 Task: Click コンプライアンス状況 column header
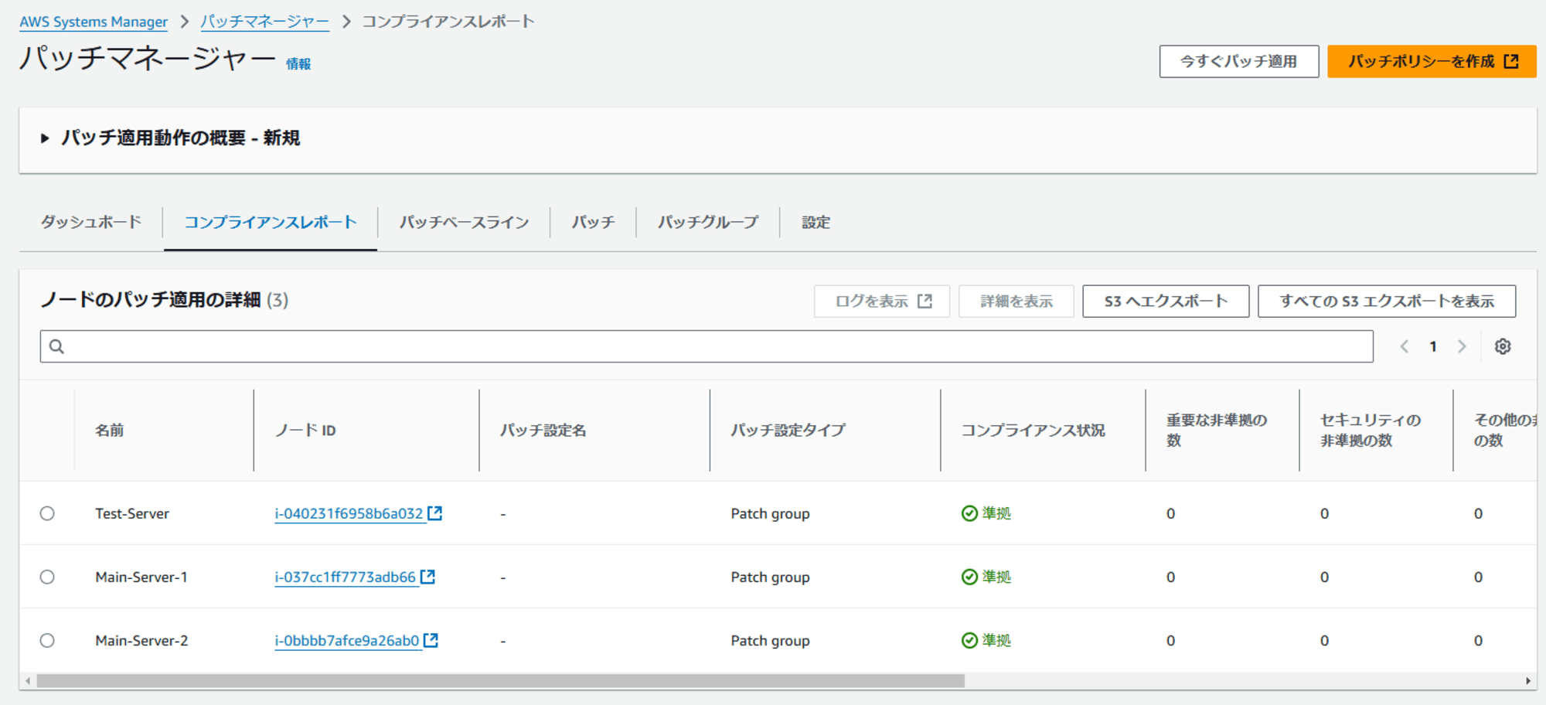(1033, 431)
